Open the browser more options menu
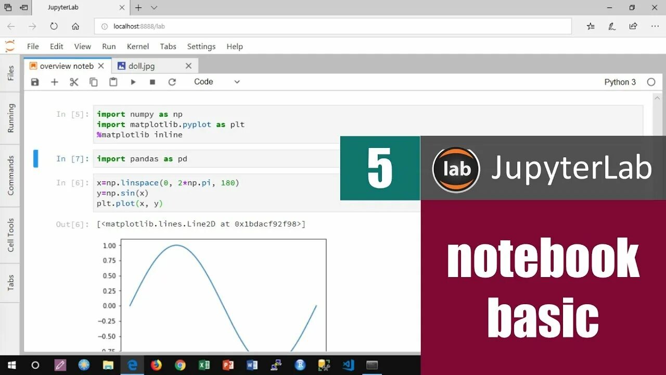Image resolution: width=666 pixels, height=375 pixels. pyautogui.click(x=655, y=26)
